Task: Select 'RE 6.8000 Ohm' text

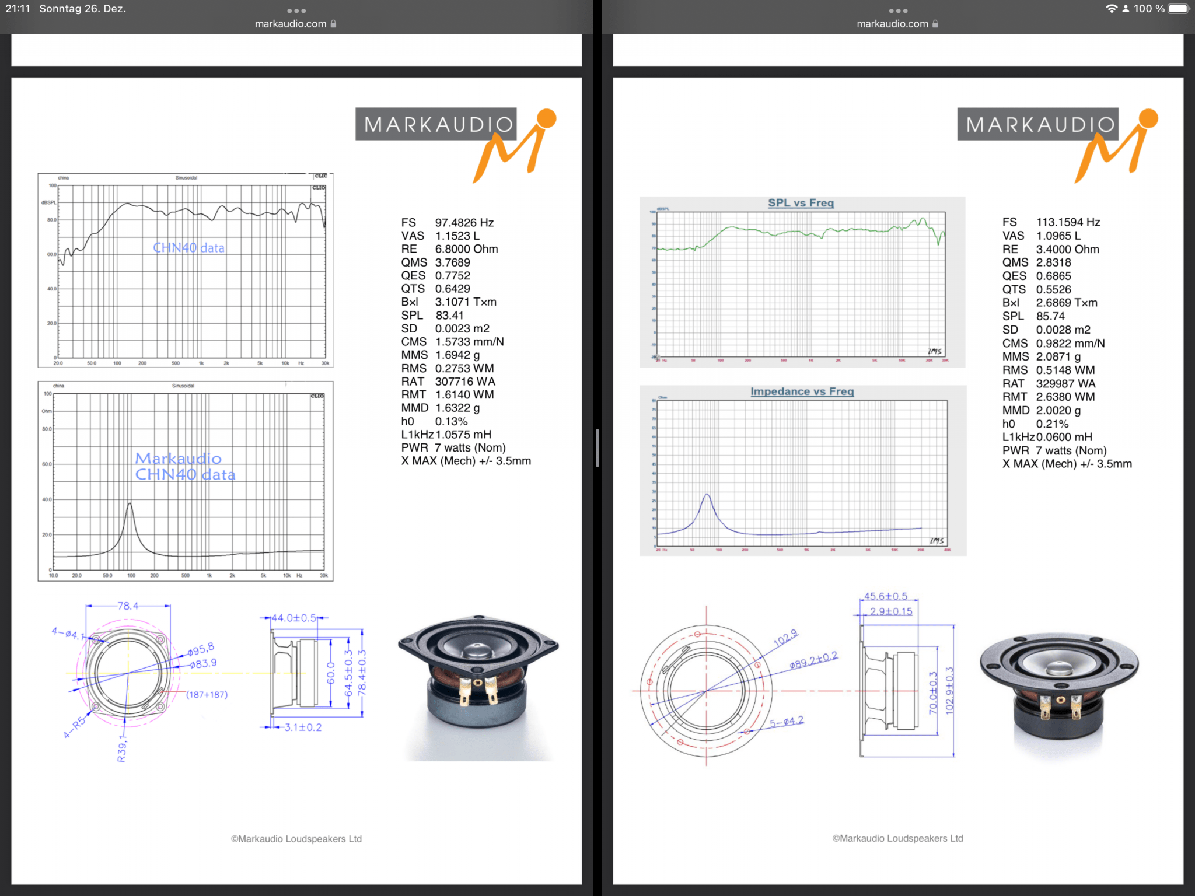Action: (449, 249)
